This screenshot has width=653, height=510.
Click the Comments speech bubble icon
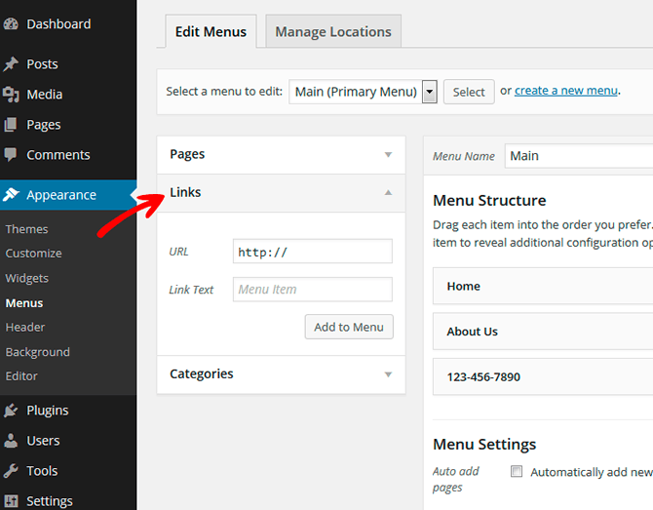pos(11,155)
